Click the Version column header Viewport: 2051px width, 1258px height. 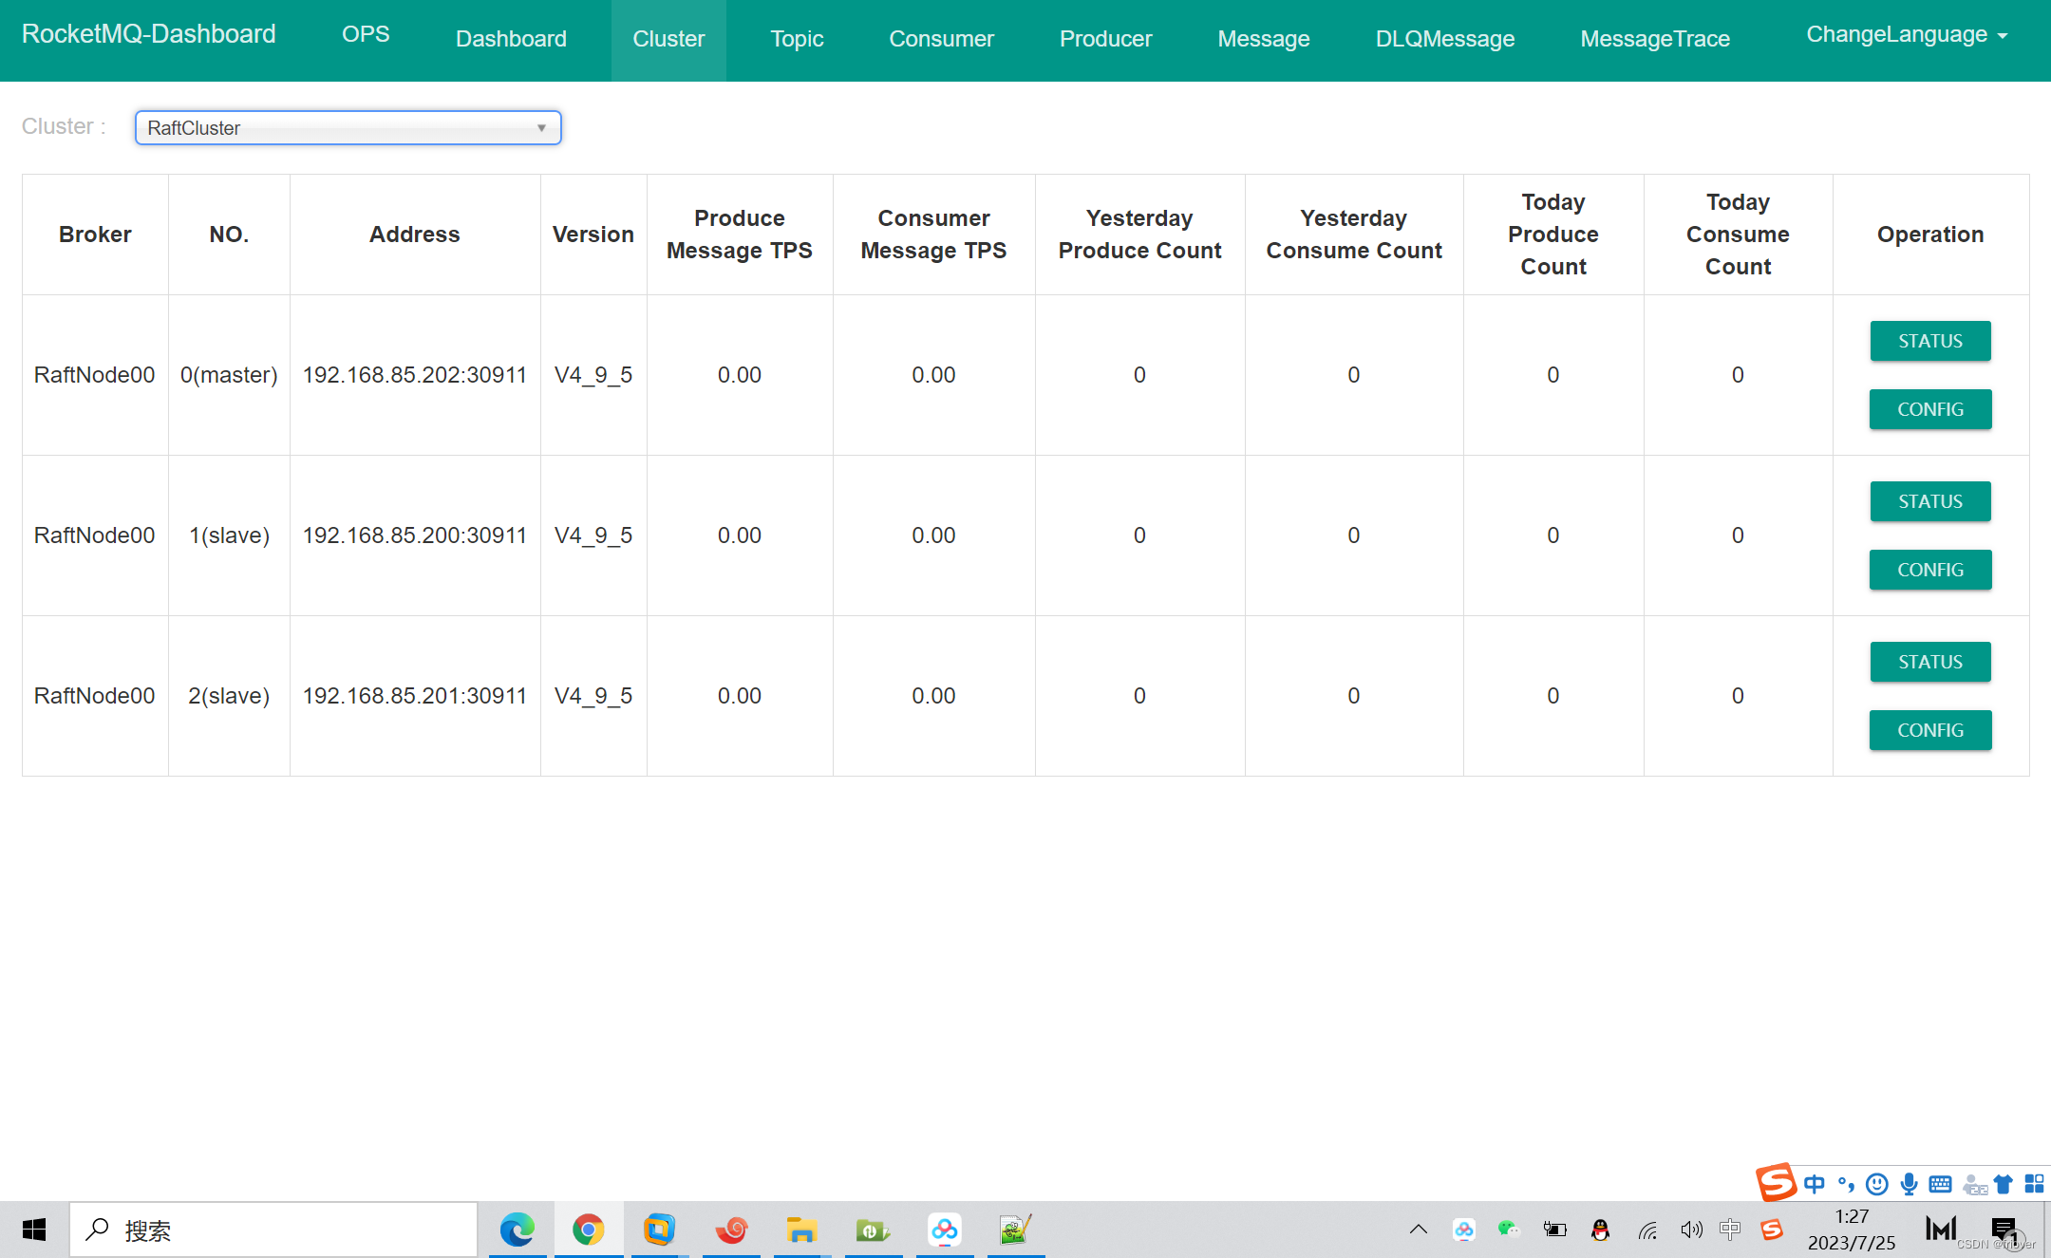click(593, 235)
